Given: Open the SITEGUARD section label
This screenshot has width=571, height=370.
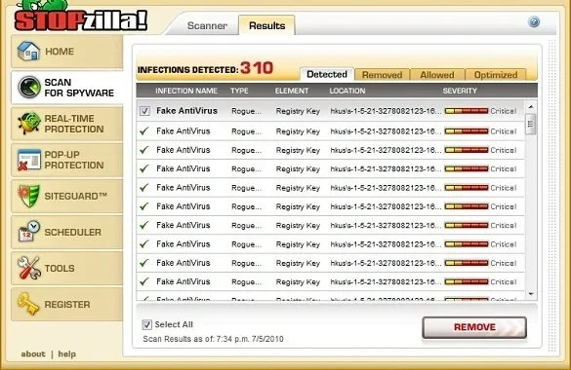Looking at the screenshot, I should pos(76,196).
